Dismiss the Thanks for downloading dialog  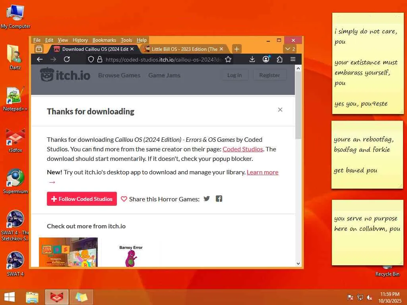click(x=280, y=110)
